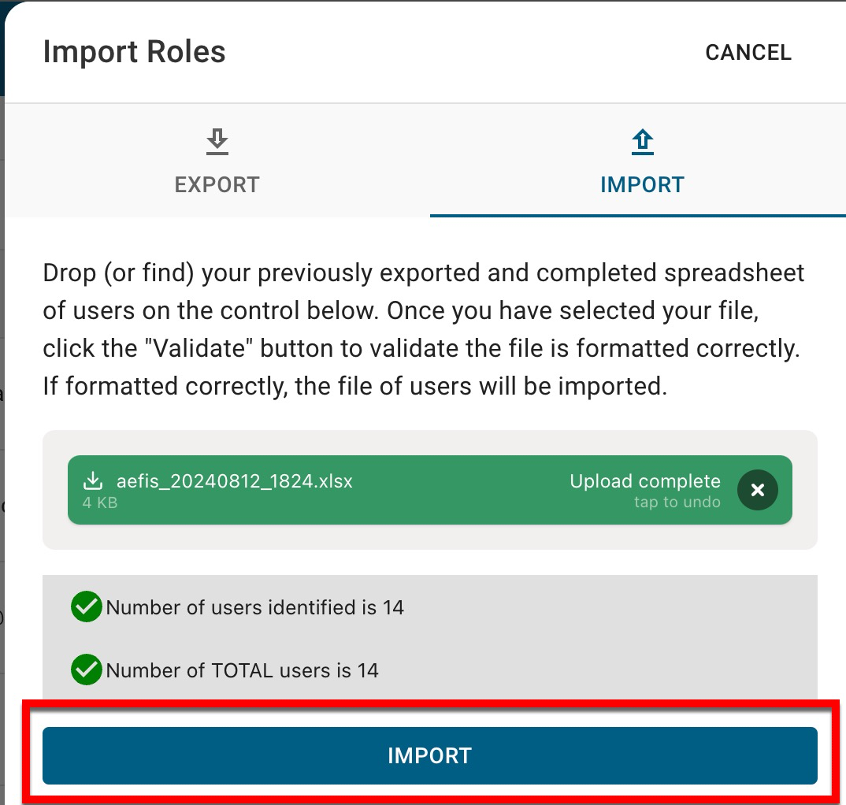Viewport: 846px width, 805px height.
Task: Remove uploaded file with the X button
Action: (x=757, y=490)
